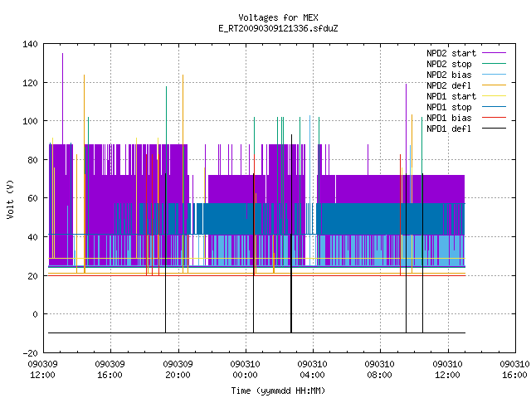Click the x-axis tick '090310 00:00'

(x=246, y=370)
